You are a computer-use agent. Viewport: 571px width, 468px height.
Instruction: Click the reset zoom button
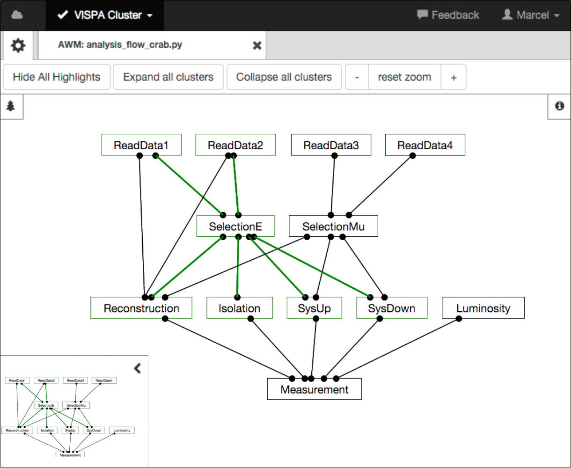tap(405, 77)
